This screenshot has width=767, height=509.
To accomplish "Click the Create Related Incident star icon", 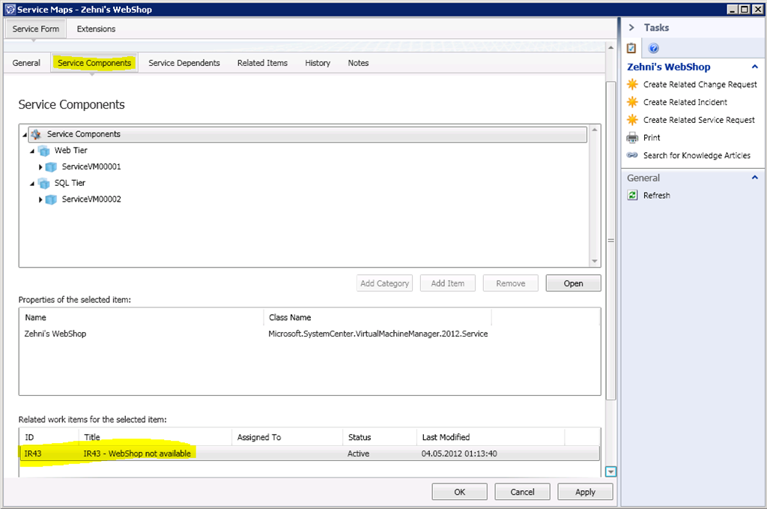I will point(632,102).
